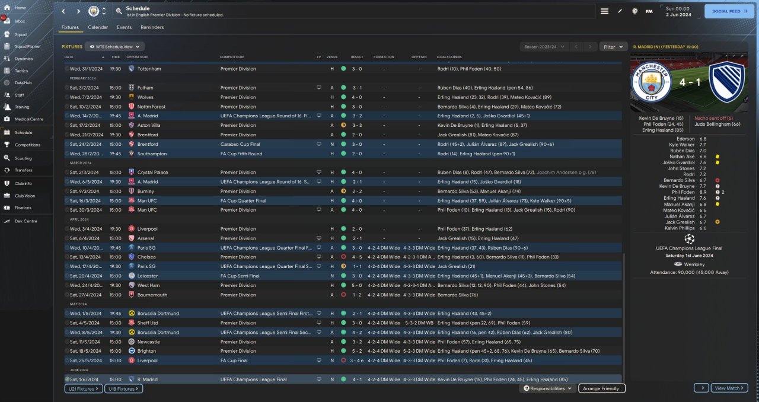Viewport: 759px width, 402px height.
Task: Click the Arrange Friendly button
Action: pos(601,388)
